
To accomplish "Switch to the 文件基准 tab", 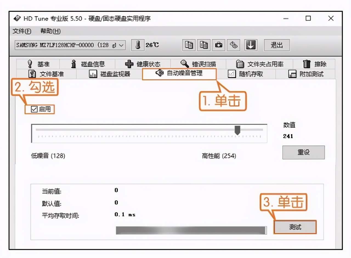I will (46, 74).
